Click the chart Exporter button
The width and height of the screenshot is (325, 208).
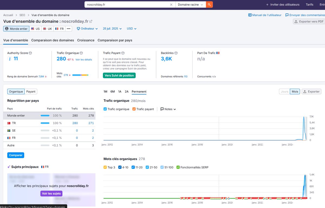click(311, 92)
